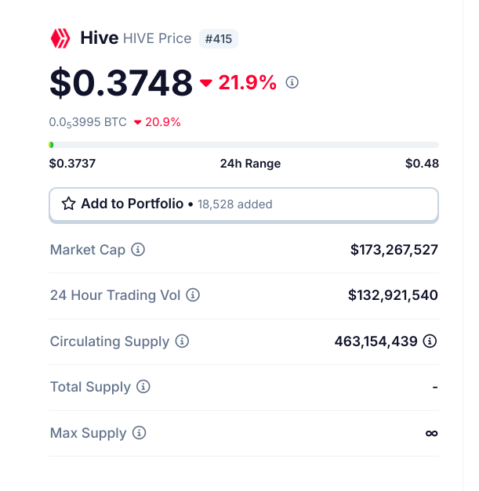Click the red Hive logo icon
The width and height of the screenshot is (479, 491).
60,38
